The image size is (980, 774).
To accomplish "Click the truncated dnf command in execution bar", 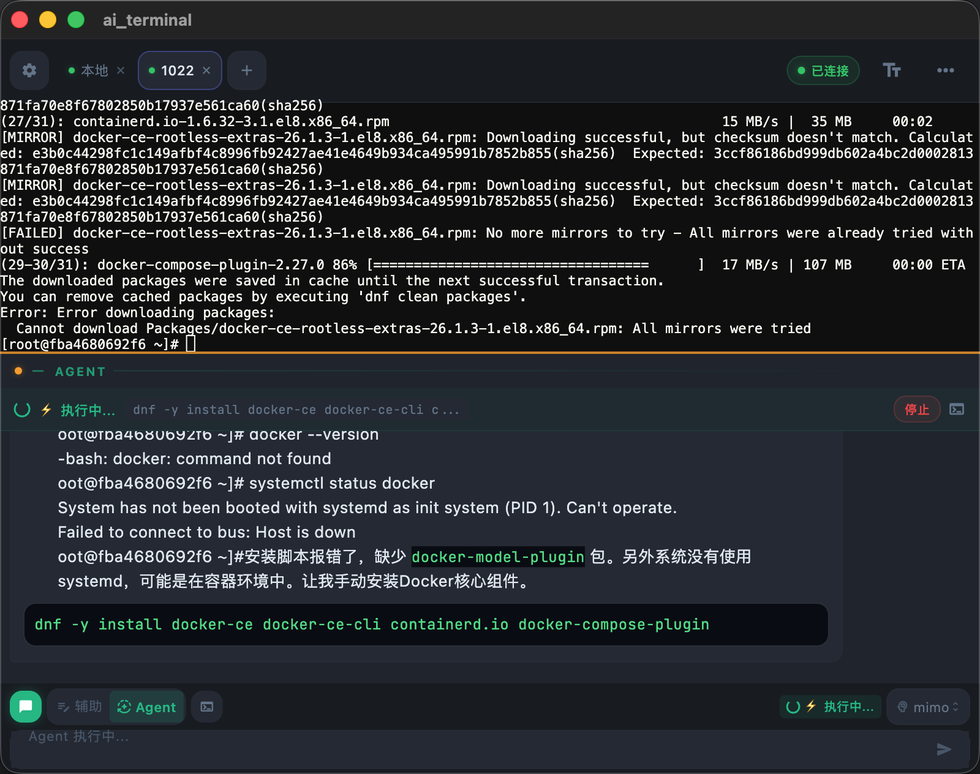I will [x=296, y=410].
